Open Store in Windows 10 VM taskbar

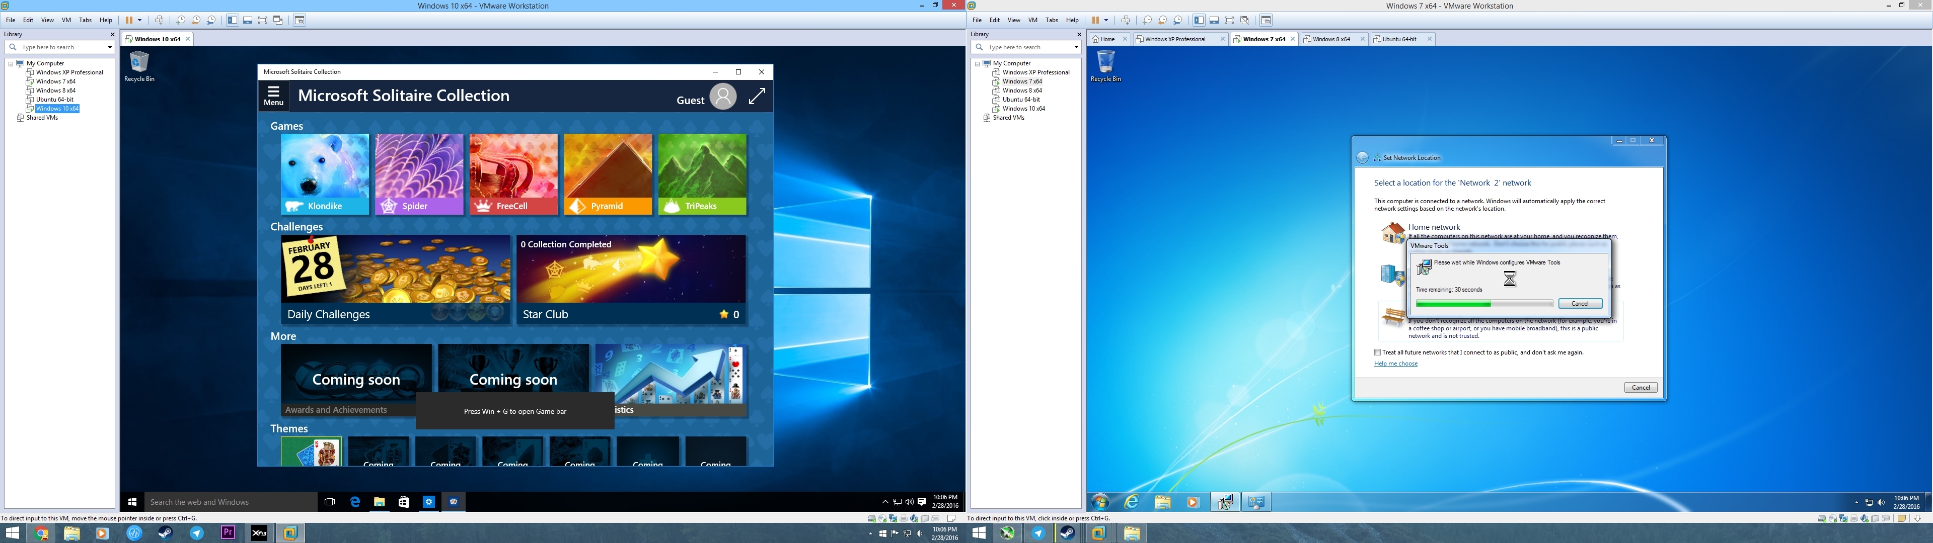click(x=404, y=502)
